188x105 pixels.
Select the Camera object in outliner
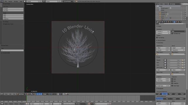pyautogui.click(x=163, y=14)
